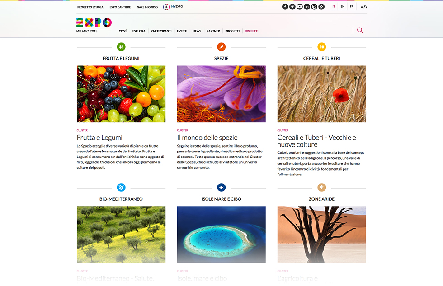Click the AA font size control
The height and width of the screenshot is (286, 443).
363,6
